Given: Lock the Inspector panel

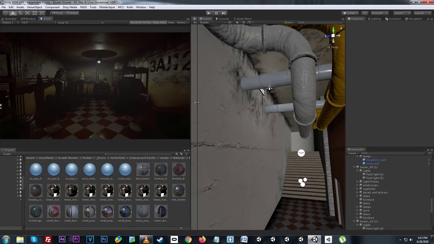Looking at the screenshot, I should point(427,19).
